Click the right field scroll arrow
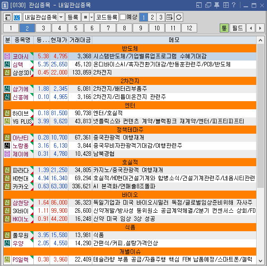This screenshot has width=267, height=266. (x=260, y=28)
